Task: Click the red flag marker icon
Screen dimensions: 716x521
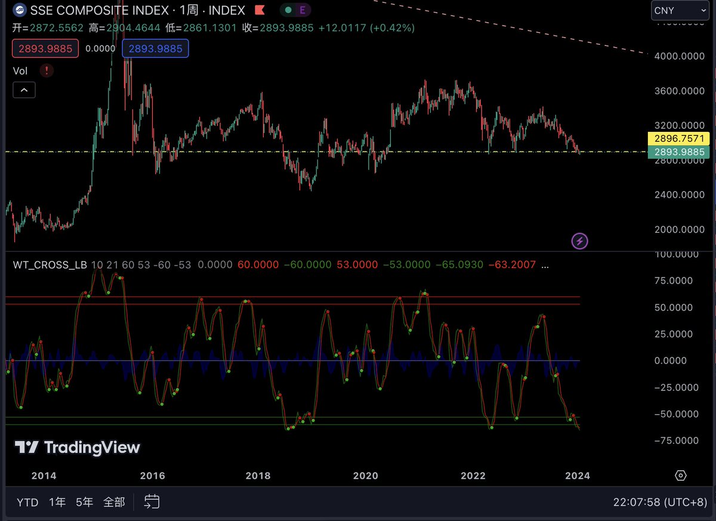Action: click(x=260, y=10)
